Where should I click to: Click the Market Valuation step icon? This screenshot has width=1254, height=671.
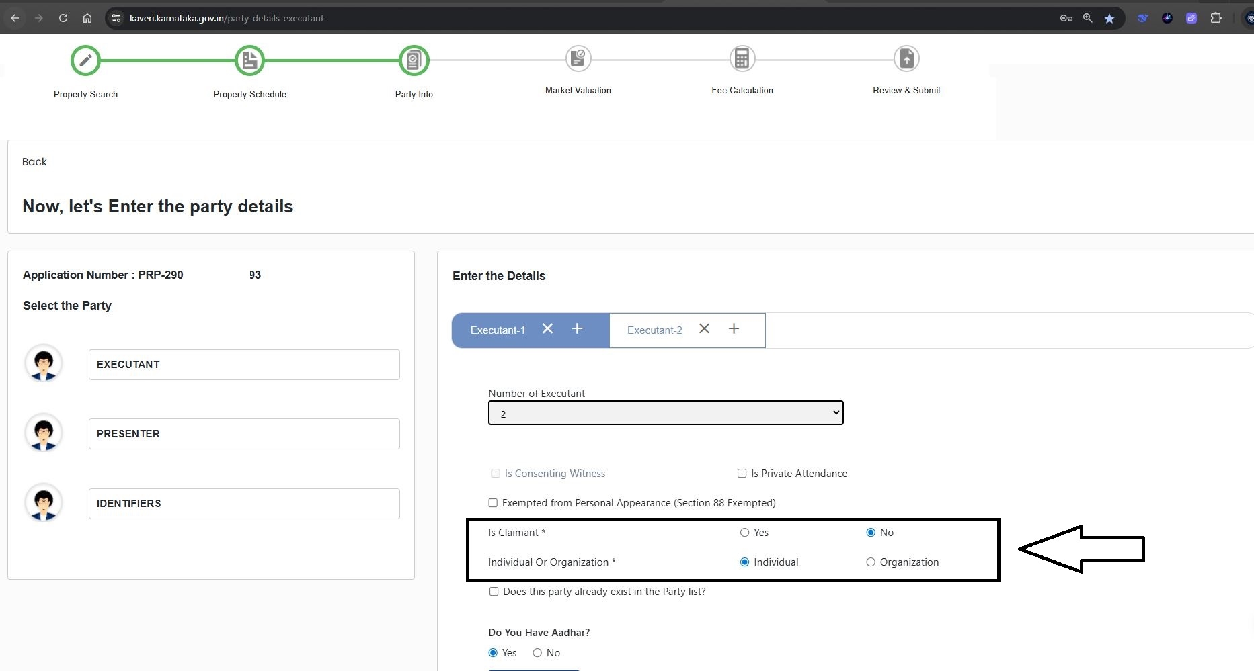click(578, 59)
